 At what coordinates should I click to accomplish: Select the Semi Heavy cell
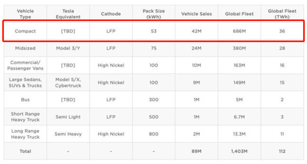click(x=68, y=134)
